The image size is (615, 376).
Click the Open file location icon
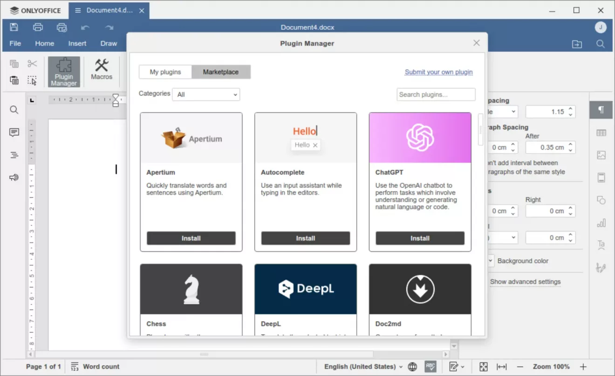tap(577, 44)
